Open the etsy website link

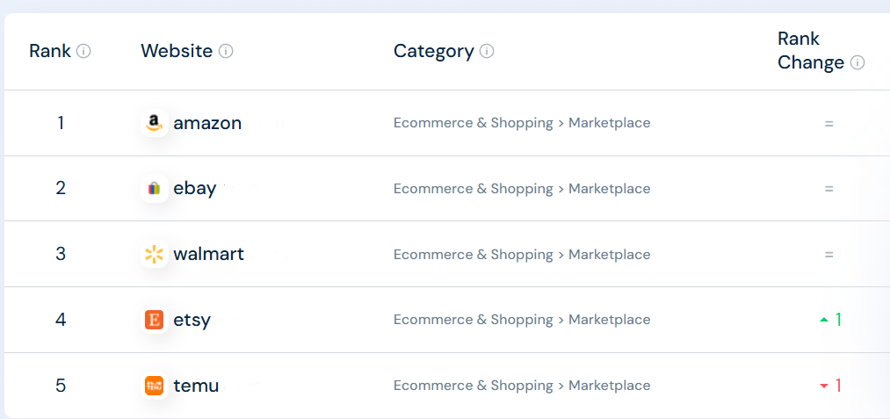tap(192, 321)
